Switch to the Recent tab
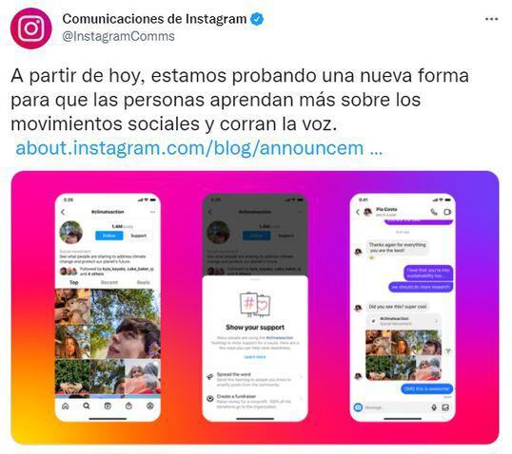512x454 pixels. pos(109,282)
